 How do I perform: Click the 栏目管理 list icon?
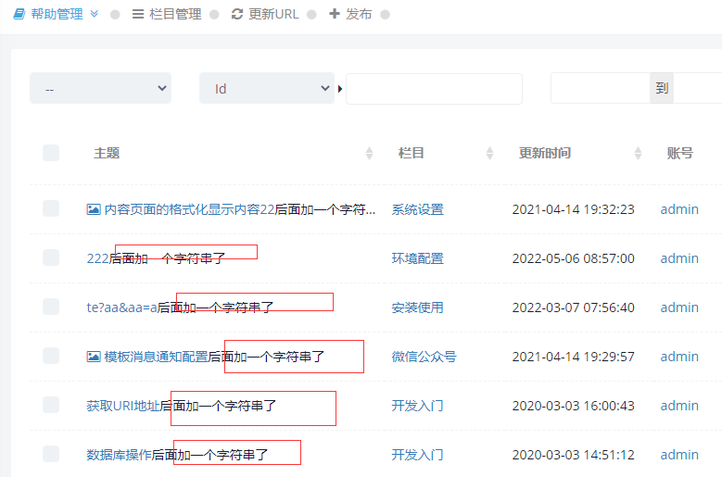coord(137,14)
